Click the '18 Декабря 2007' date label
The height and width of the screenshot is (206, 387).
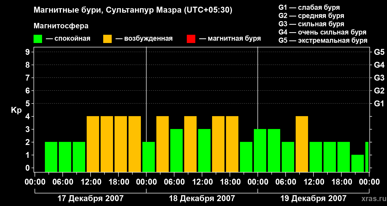click(x=202, y=199)
